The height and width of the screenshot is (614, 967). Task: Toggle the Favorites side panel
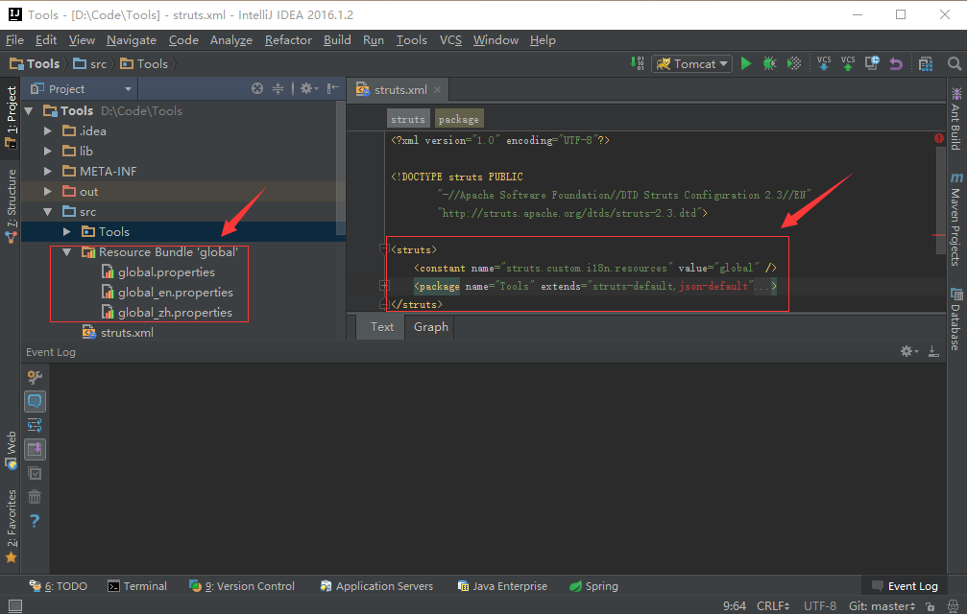[12, 527]
